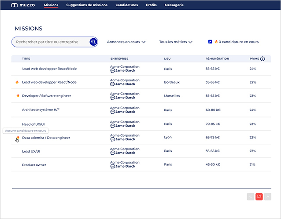Click the 65-75 k€ remuneration value
This screenshot has height=219, width=281.
(x=213, y=137)
